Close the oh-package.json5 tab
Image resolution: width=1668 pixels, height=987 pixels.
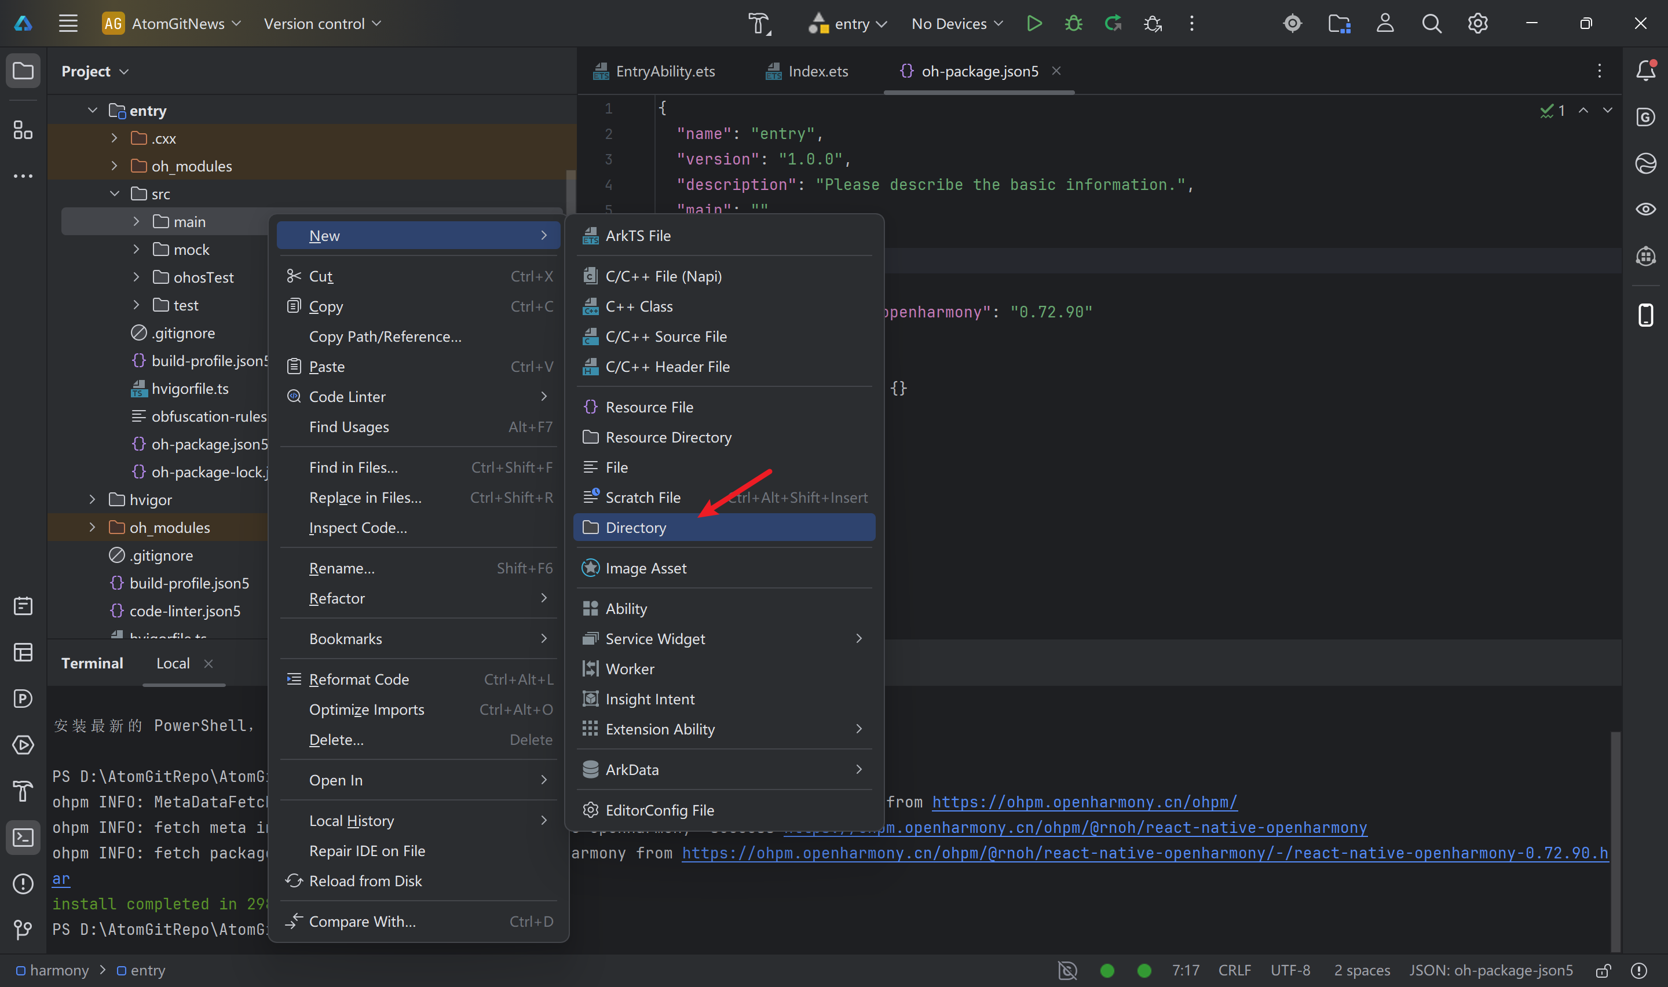(x=1056, y=71)
